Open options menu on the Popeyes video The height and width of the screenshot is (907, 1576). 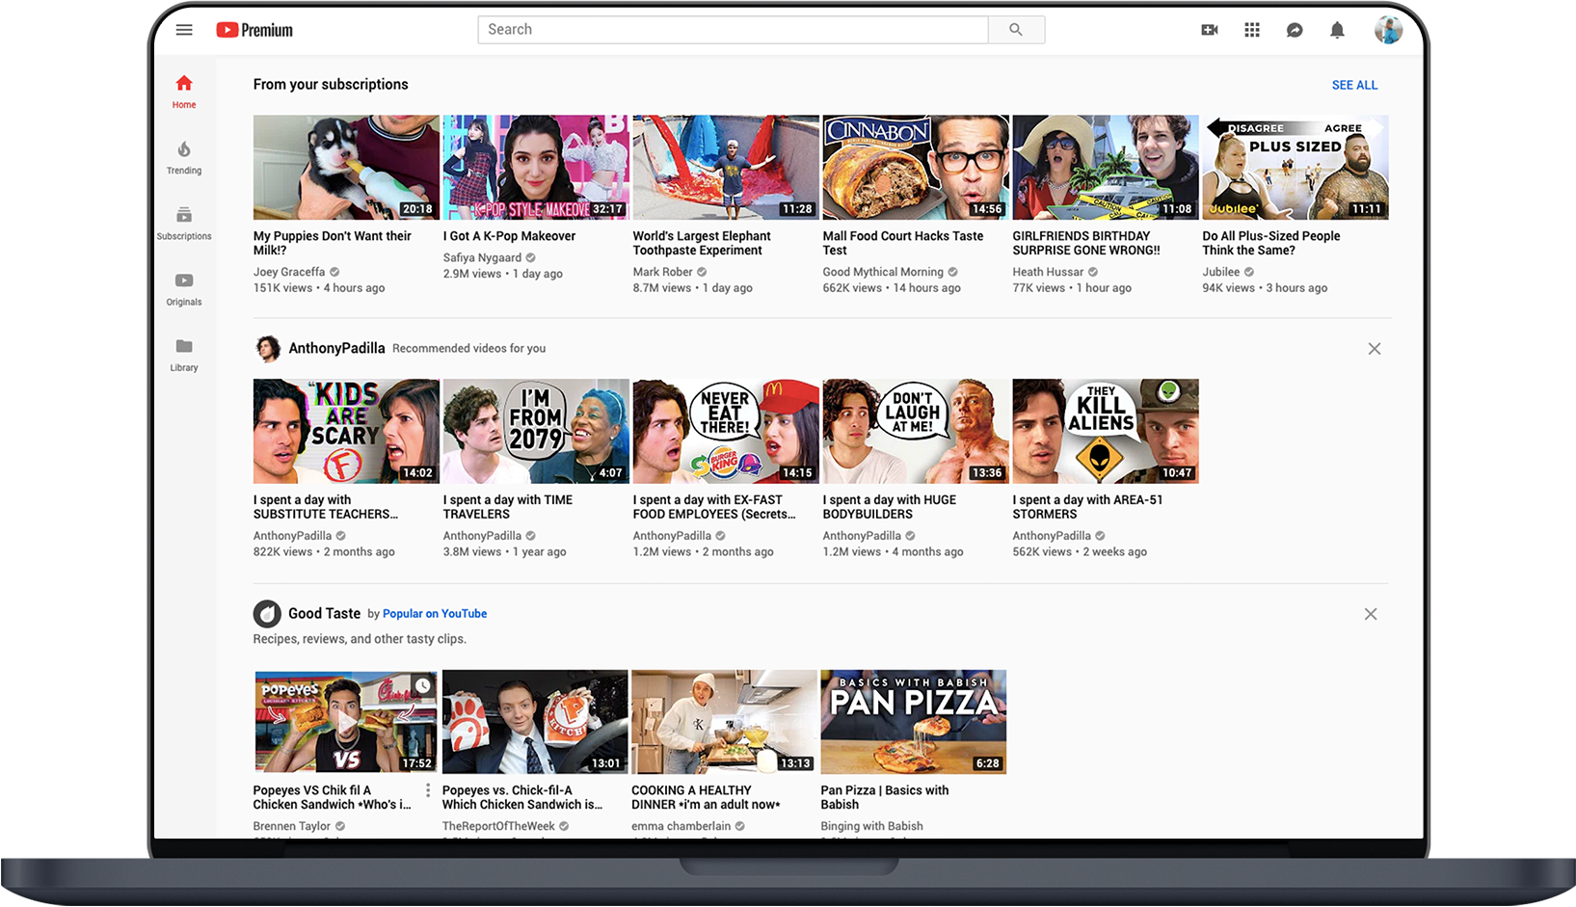click(x=427, y=789)
